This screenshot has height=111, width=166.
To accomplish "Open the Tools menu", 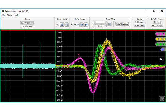I will click(10, 15).
